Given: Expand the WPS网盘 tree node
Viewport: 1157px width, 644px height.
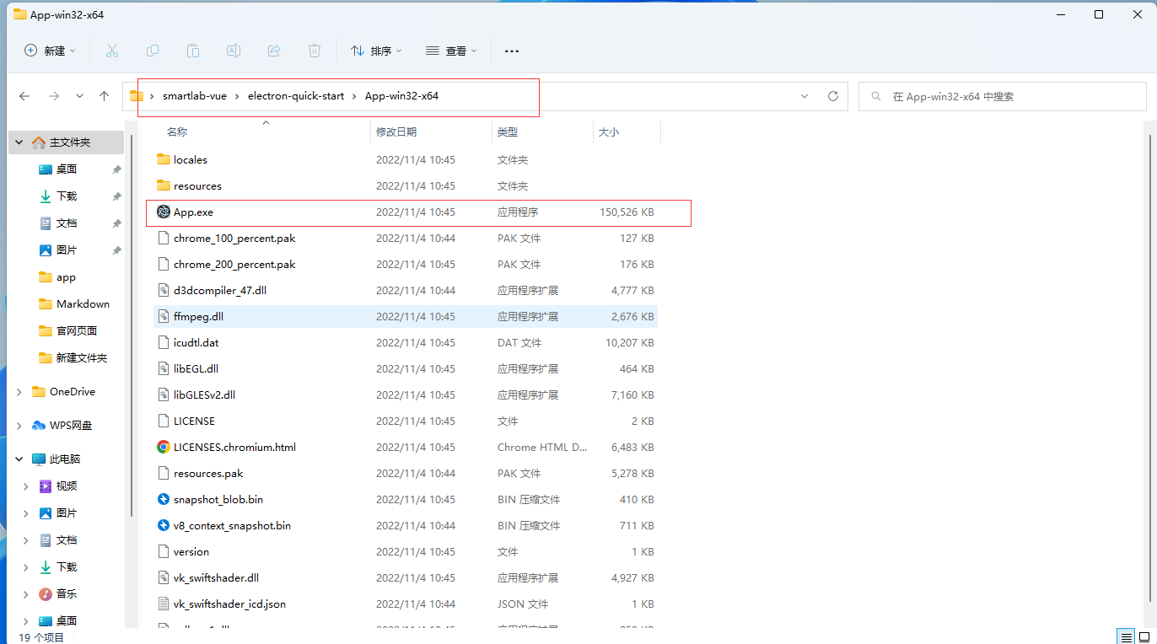Looking at the screenshot, I should click(19, 426).
